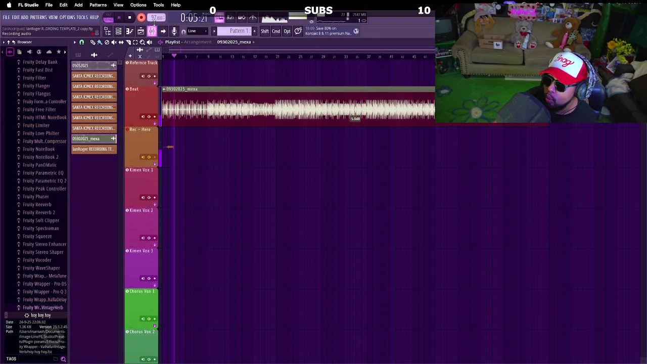Screen dimensions: 647x364
Task: Select the slice tool in playlist
Action: point(128,42)
